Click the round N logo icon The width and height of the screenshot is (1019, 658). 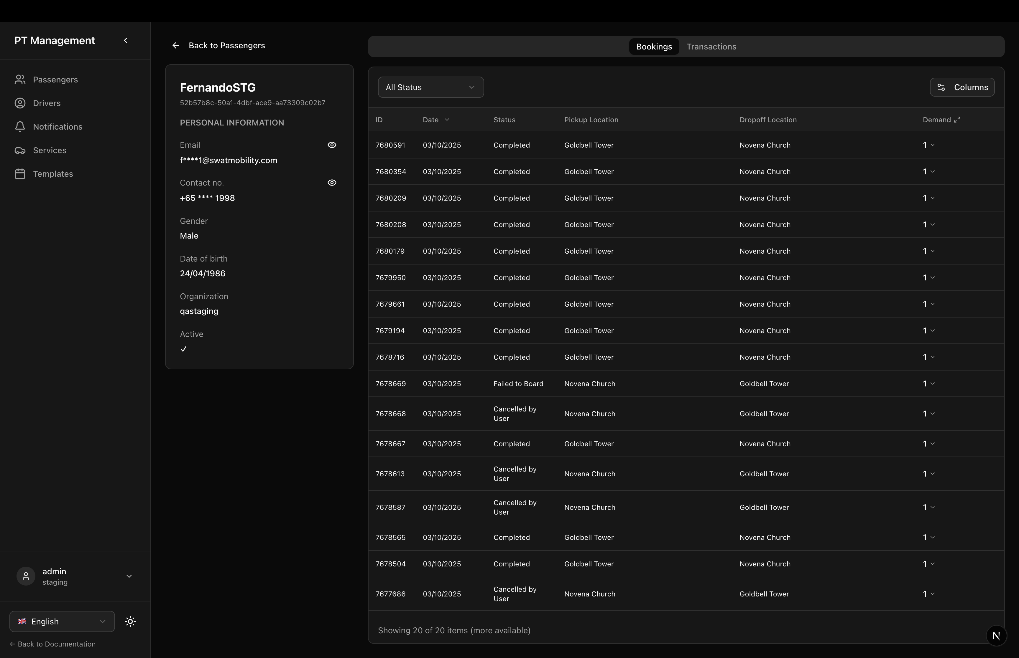point(996,635)
